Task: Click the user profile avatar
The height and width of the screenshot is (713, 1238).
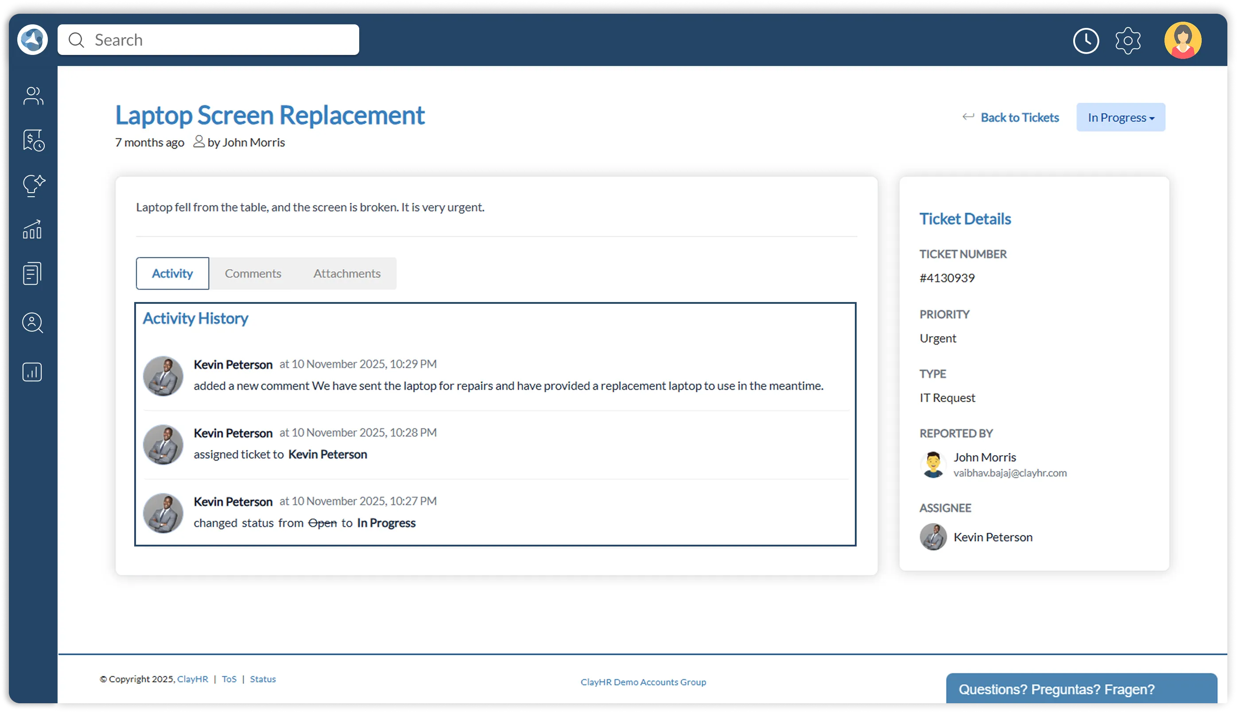Action: (x=1183, y=41)
